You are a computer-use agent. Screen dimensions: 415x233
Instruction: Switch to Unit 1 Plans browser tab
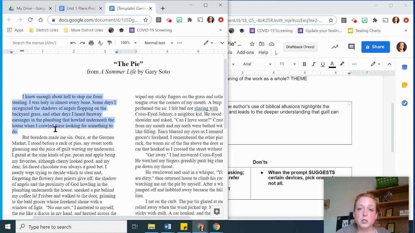[x=81, y=8]
